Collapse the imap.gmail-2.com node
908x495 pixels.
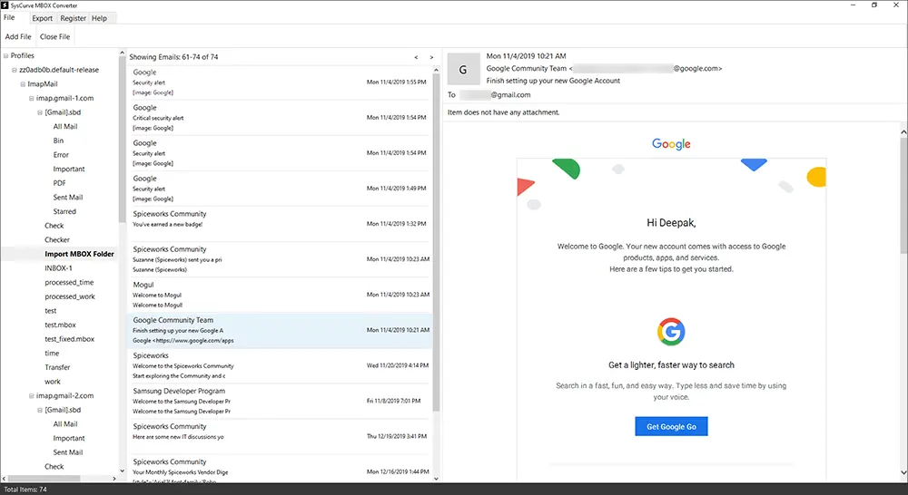click(32, 396)
